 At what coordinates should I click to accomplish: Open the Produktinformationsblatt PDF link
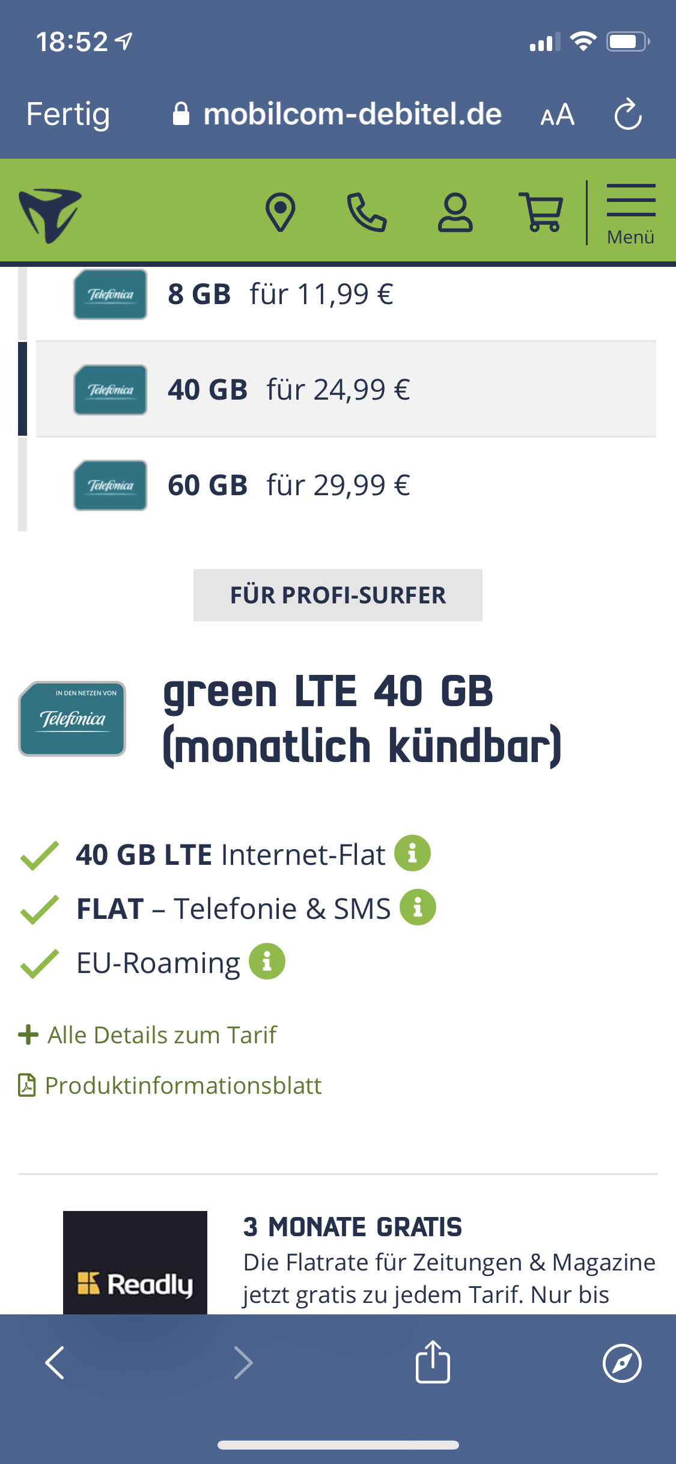[171, 1085]
